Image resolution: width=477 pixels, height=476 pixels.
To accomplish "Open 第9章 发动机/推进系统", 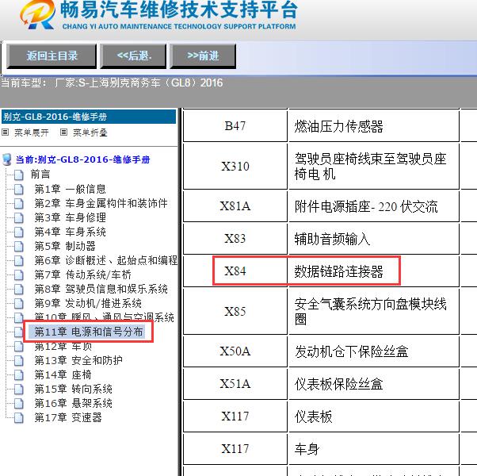I will (x=88, y=303).
